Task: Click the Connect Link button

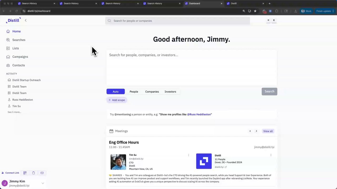Action: tap(11, 173)
